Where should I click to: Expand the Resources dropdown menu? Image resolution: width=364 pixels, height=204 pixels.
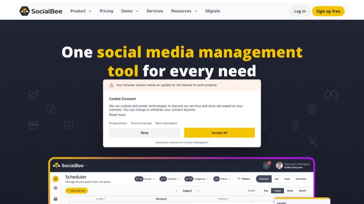pos(184,11)
